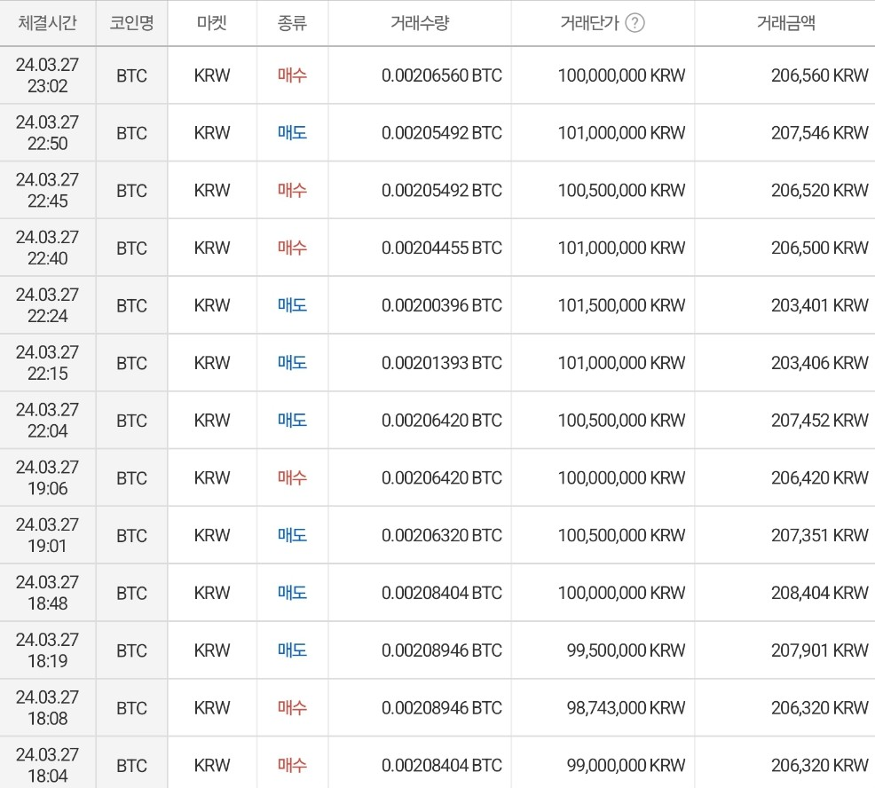
Task: Click amount 203,406 KRW
Action: (x=820, y=363)
